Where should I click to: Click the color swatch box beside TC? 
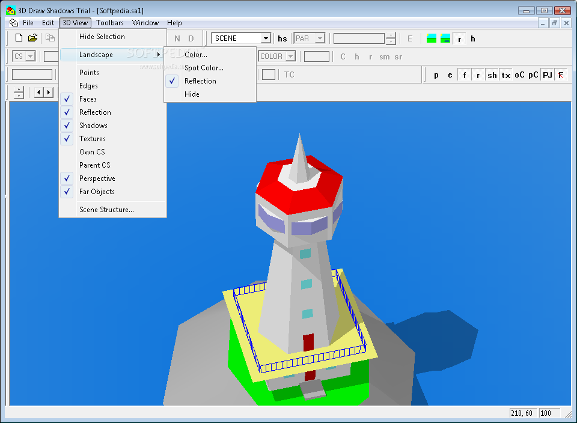(x=269, y=75)
